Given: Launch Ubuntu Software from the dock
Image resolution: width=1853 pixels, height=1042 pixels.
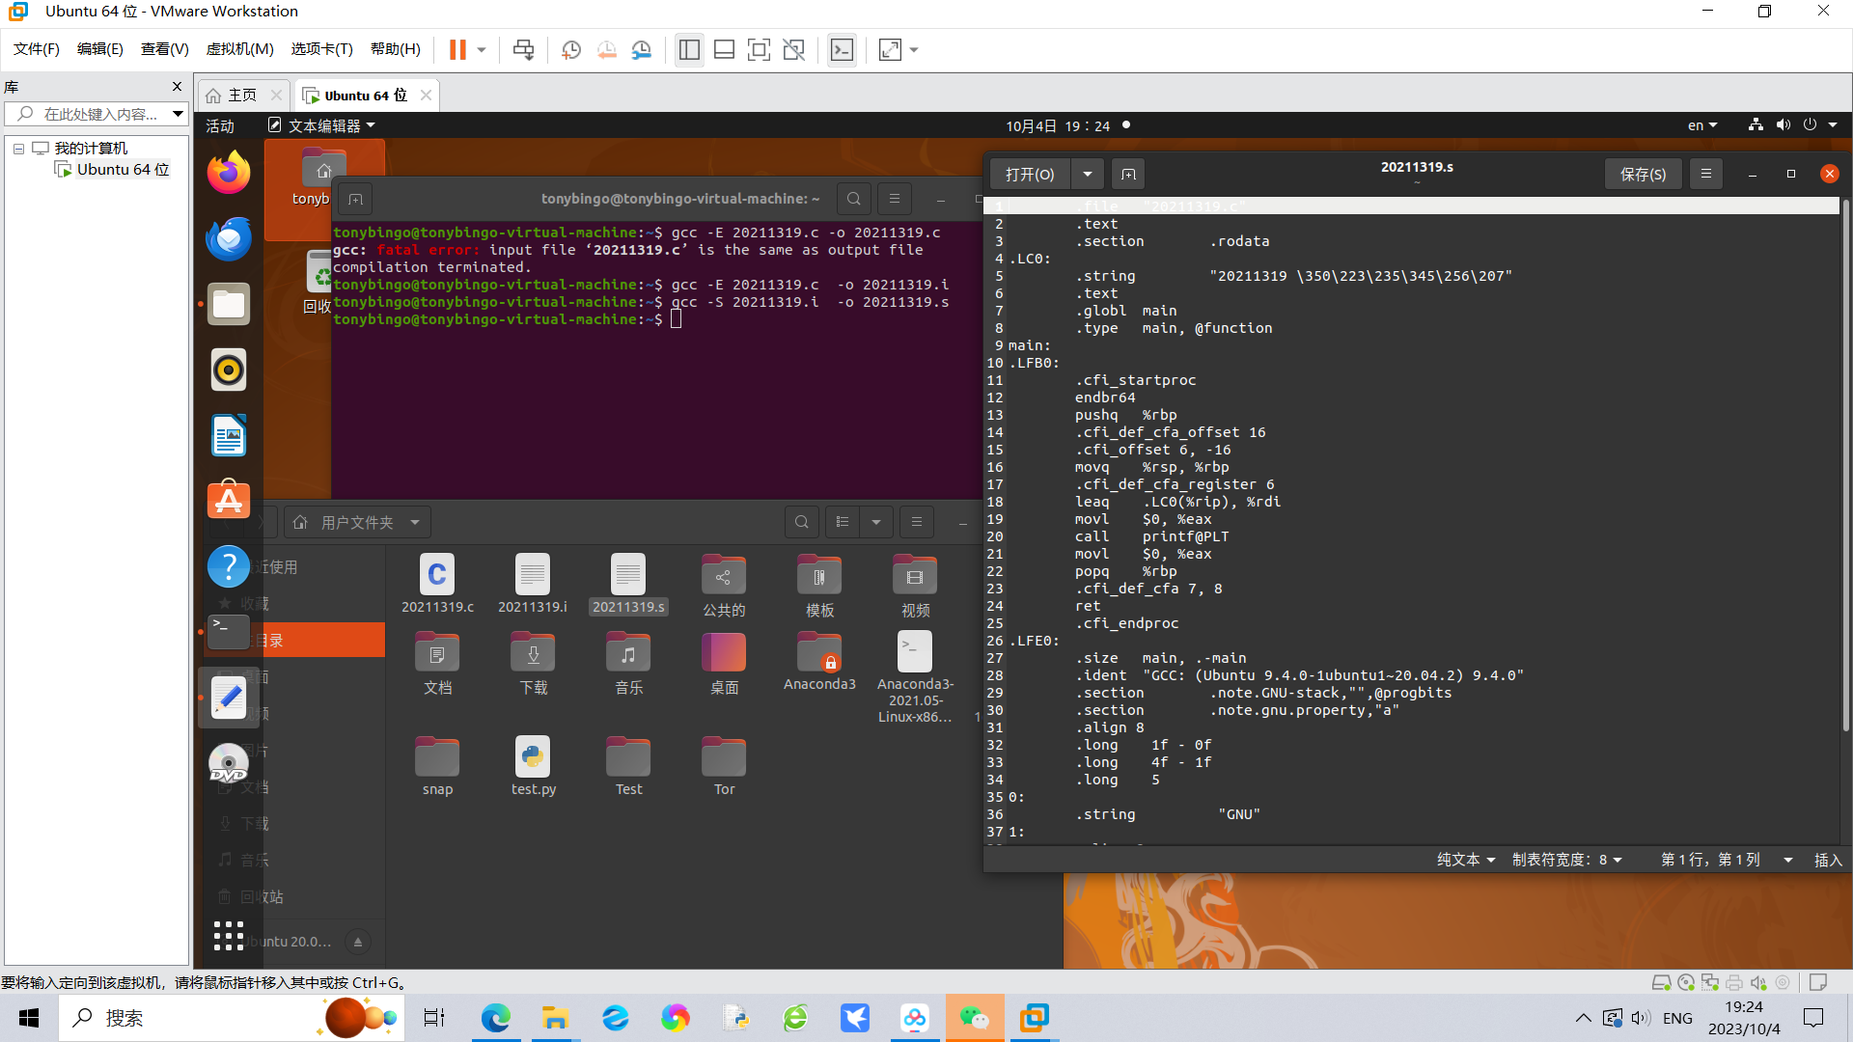Looking at the screenshot, I should point(229,501).
